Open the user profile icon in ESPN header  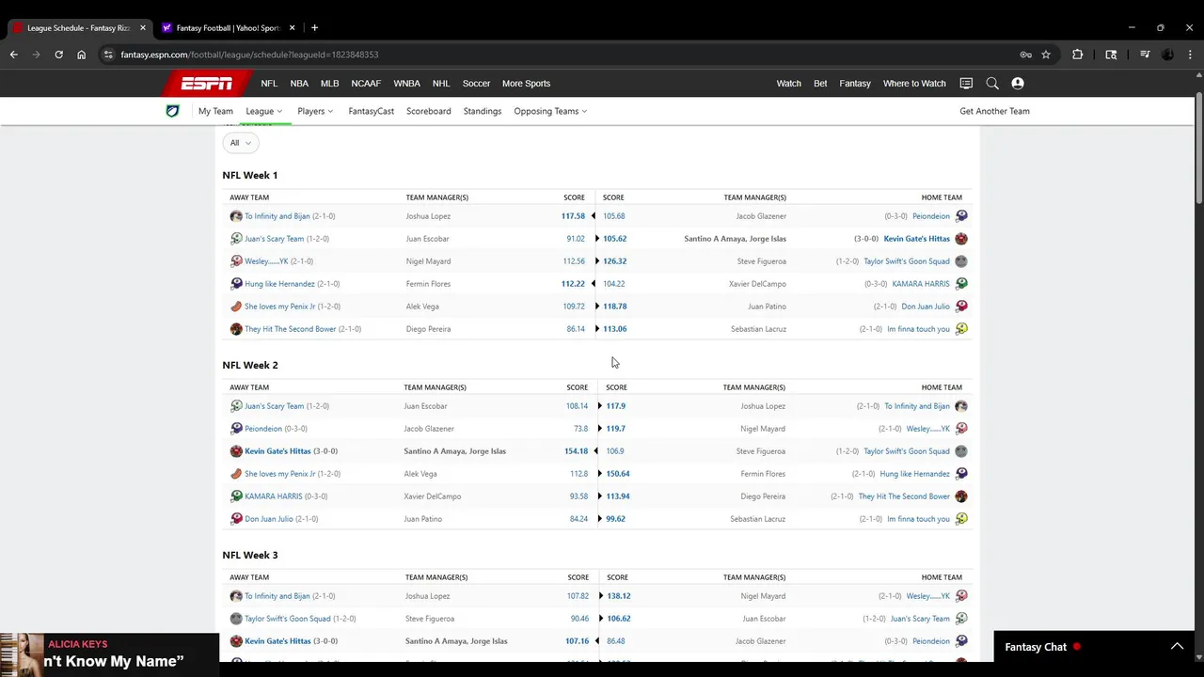click(x=1018, y=84)
